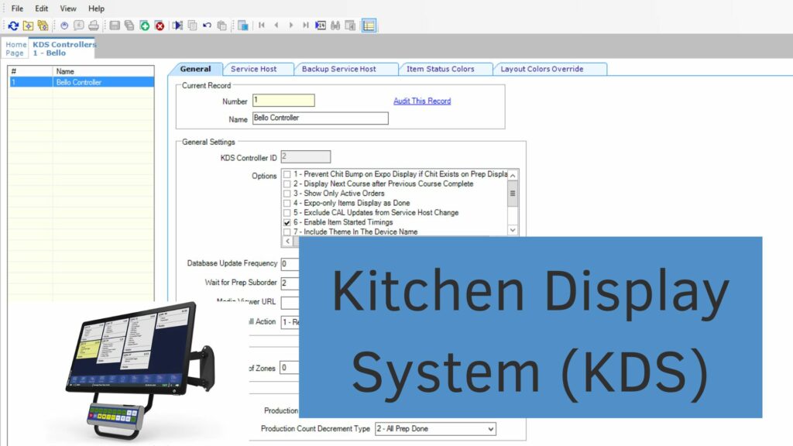793x446 pixels.
Task: Click the Name field containing Bello Controller
Action: (x=320, y=118)
